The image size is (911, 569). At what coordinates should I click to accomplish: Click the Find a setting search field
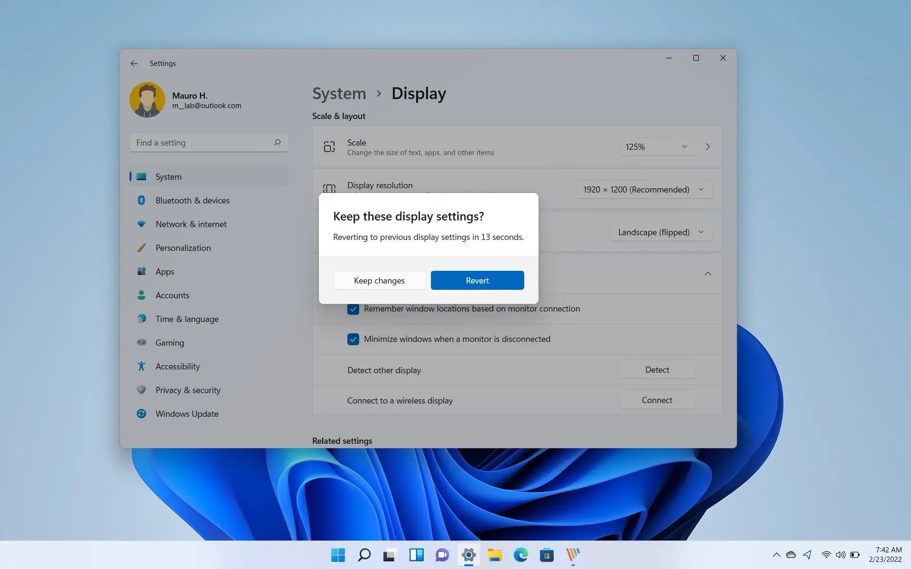202,143
